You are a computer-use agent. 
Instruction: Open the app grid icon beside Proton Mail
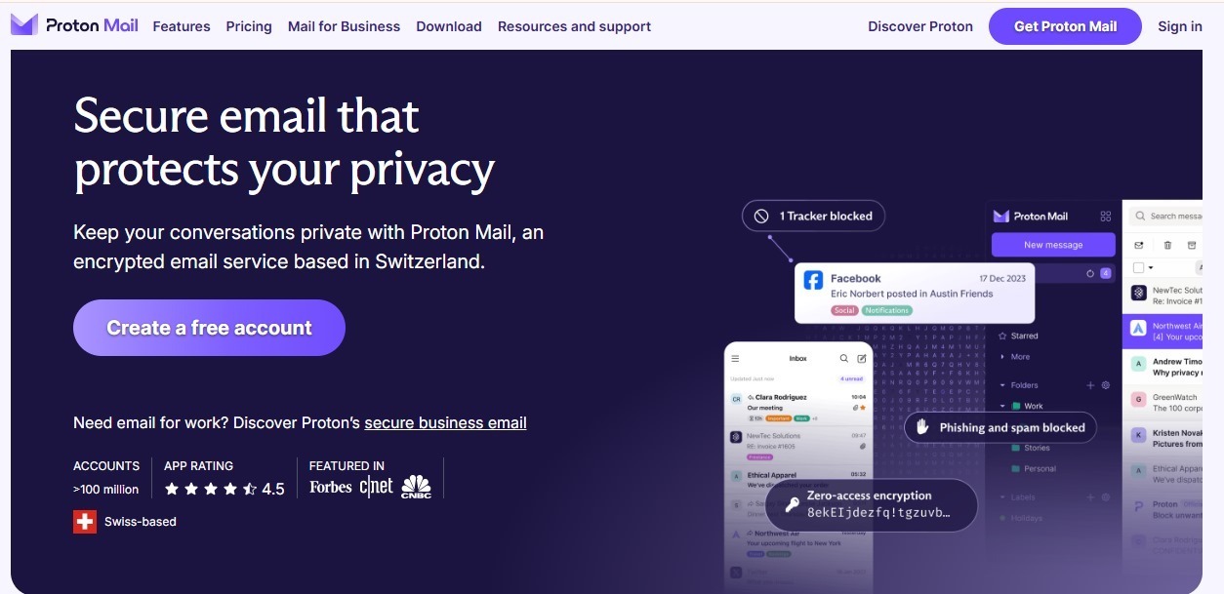click(1106, 217)
